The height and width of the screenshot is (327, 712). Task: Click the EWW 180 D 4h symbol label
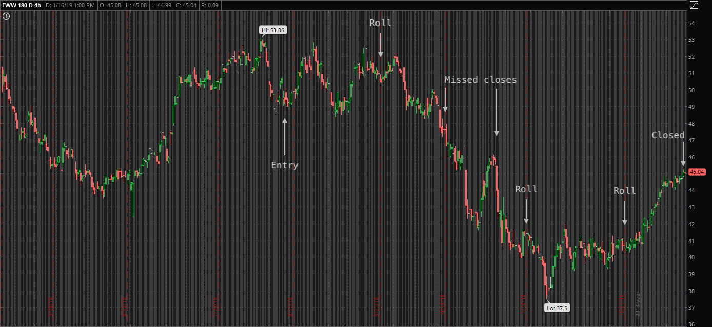click(x=21, y=5)
